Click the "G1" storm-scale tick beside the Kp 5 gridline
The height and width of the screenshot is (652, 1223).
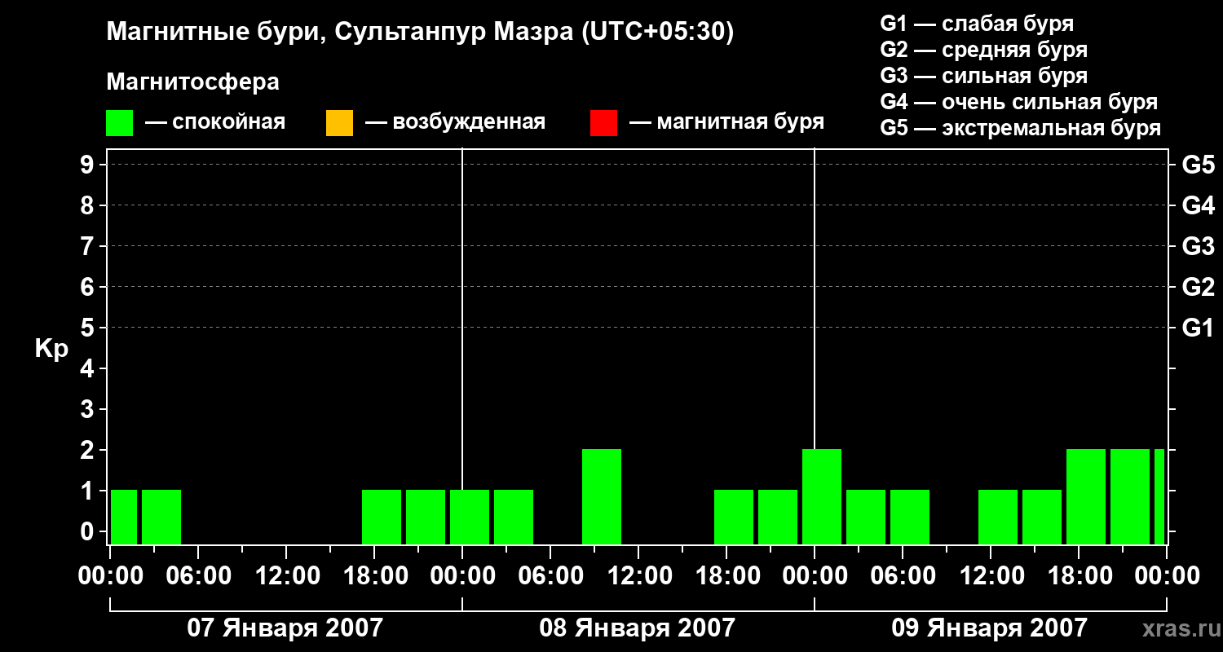click(x=1198, y=328)
